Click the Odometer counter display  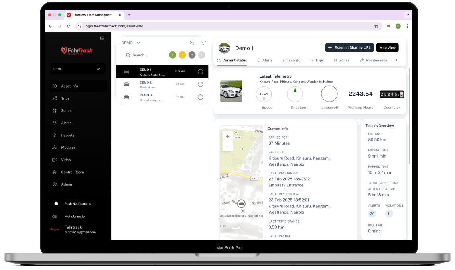tap(392, 94)
